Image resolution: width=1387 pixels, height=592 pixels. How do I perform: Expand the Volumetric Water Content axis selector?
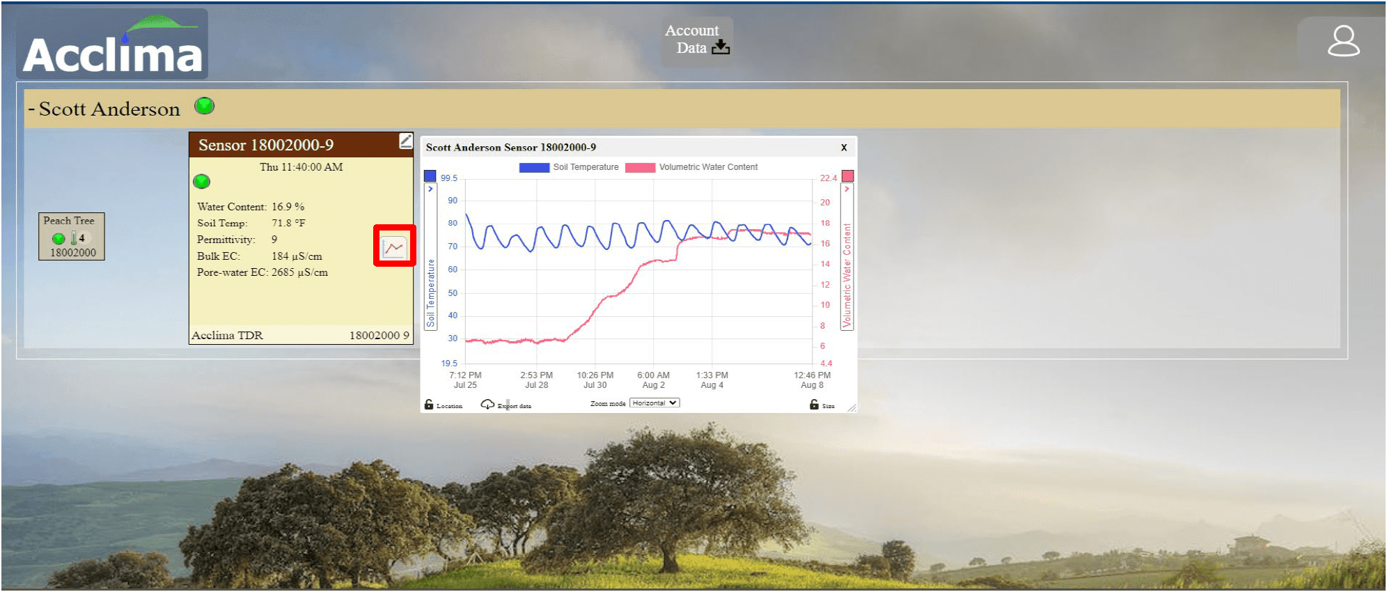(847, 189)
